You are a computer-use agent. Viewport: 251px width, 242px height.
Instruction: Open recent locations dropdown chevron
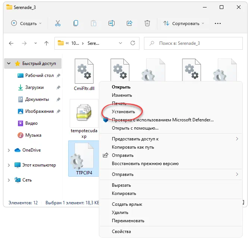point(35,43)
